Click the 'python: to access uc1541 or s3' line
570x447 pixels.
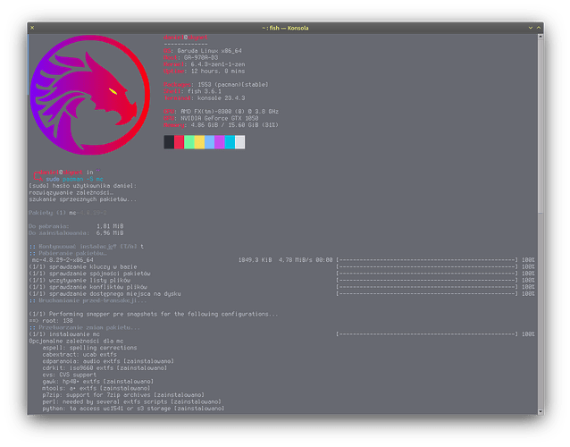134,408
